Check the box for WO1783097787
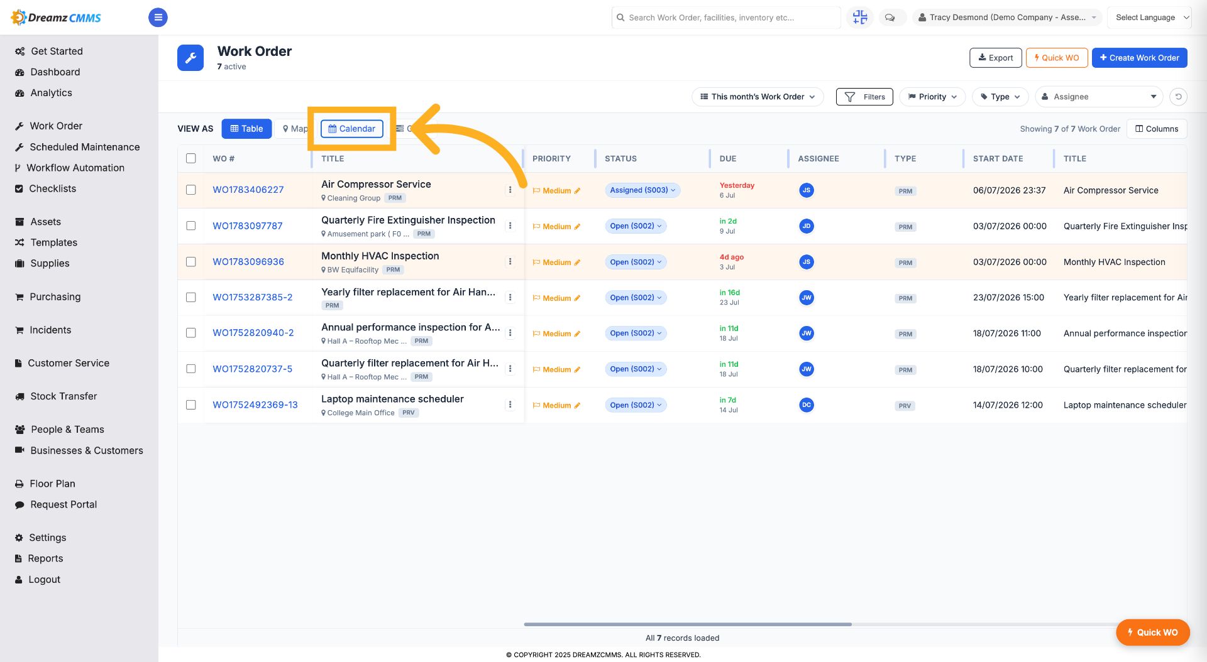1207x662 pixels. 191,225
